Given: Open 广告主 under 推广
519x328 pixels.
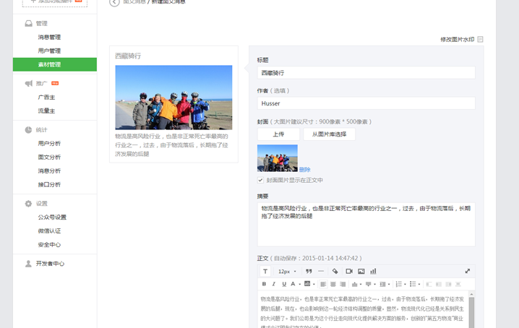Looking at the screenshot, I should pyautogui.click(x=47, y=98).
